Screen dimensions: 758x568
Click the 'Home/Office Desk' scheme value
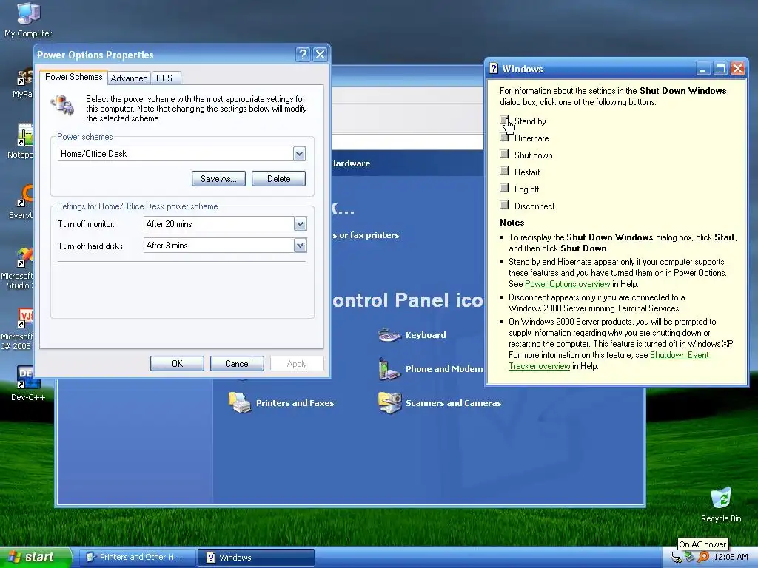(x=93, y=154)
